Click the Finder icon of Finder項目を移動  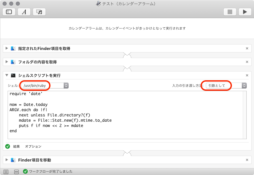(13, 160)
